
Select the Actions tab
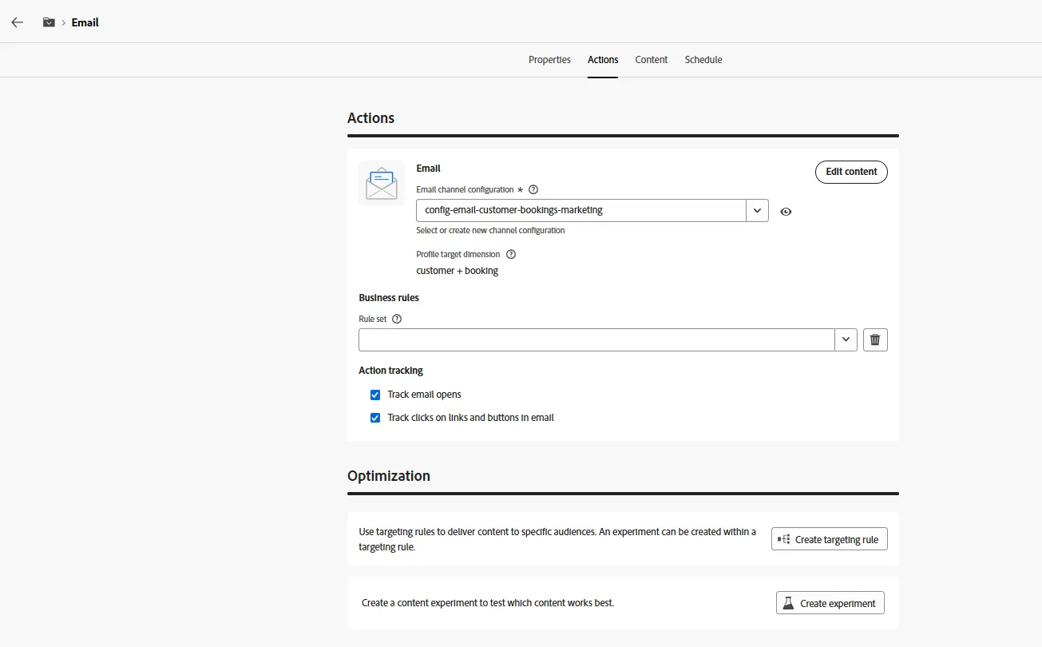[x=603, y=60]
